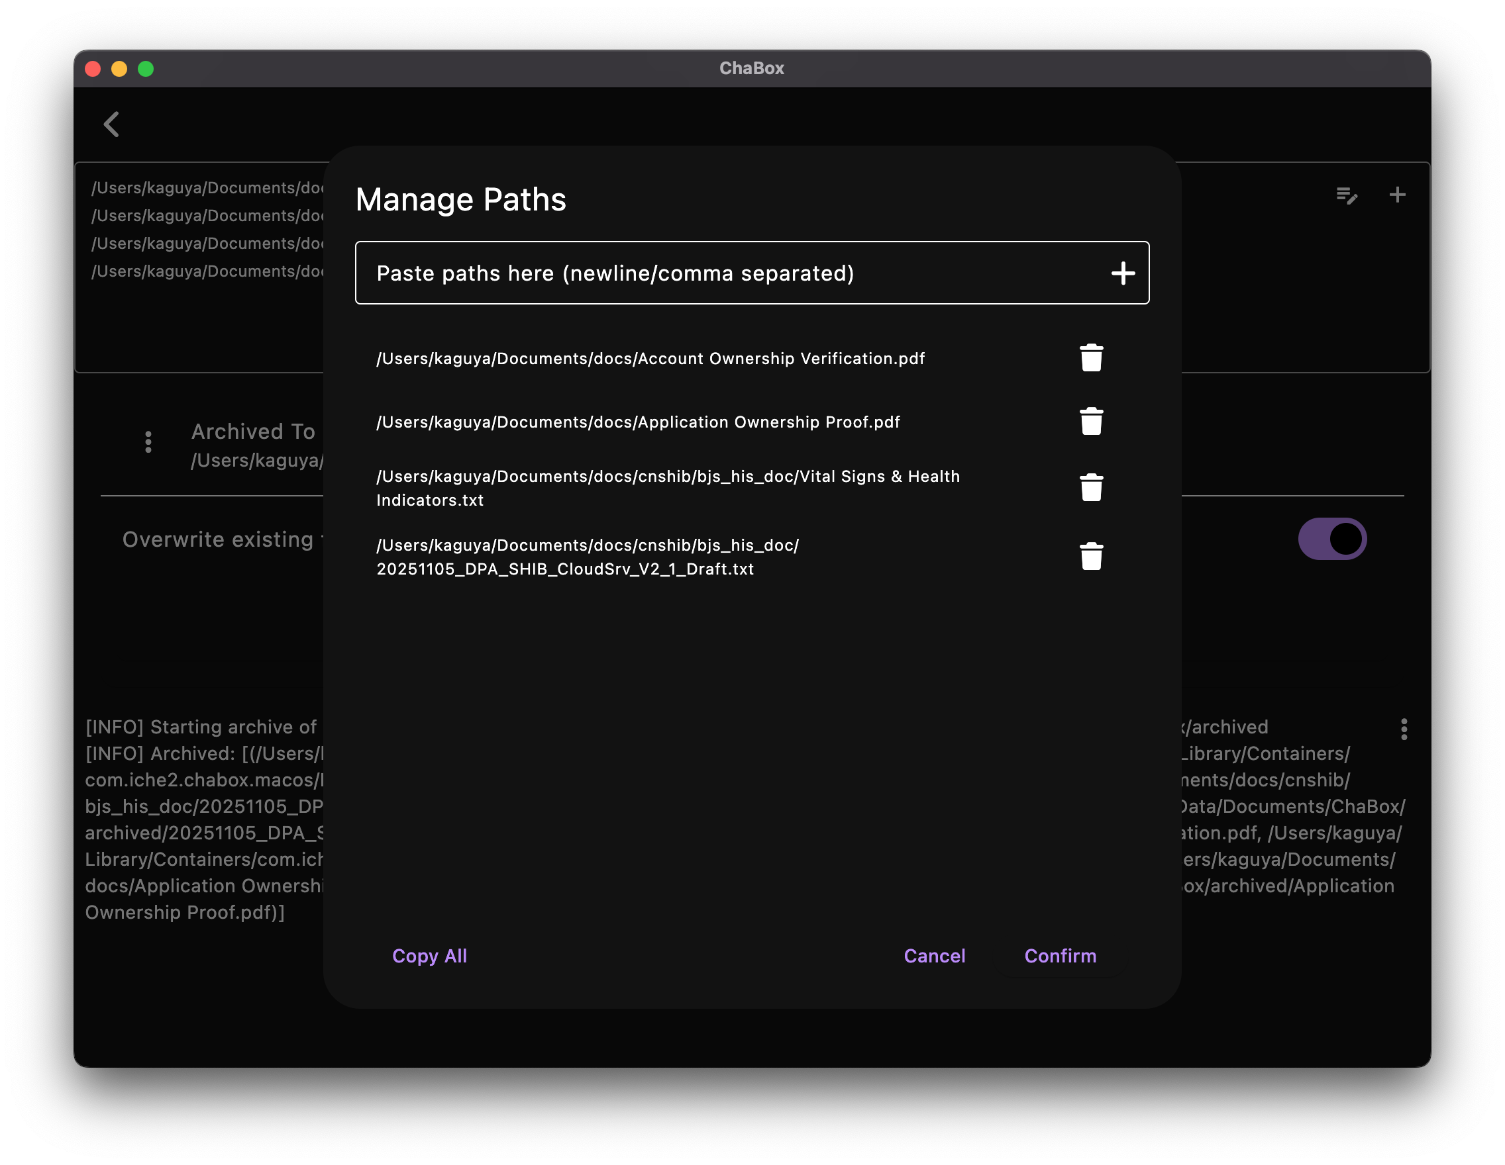This screenshot has width=1505, height=1165.
Task: Click the Ownership Proof.pdf)] log line
Action: point(185,911)
